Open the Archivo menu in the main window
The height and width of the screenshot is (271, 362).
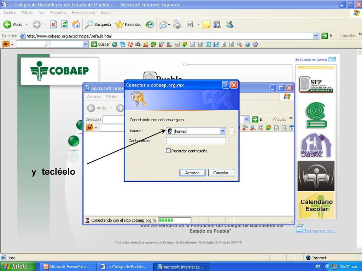coord(10,13)
